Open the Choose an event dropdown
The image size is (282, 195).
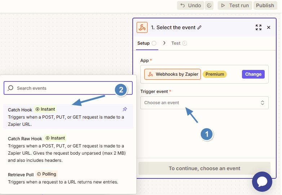pos(204,103)
